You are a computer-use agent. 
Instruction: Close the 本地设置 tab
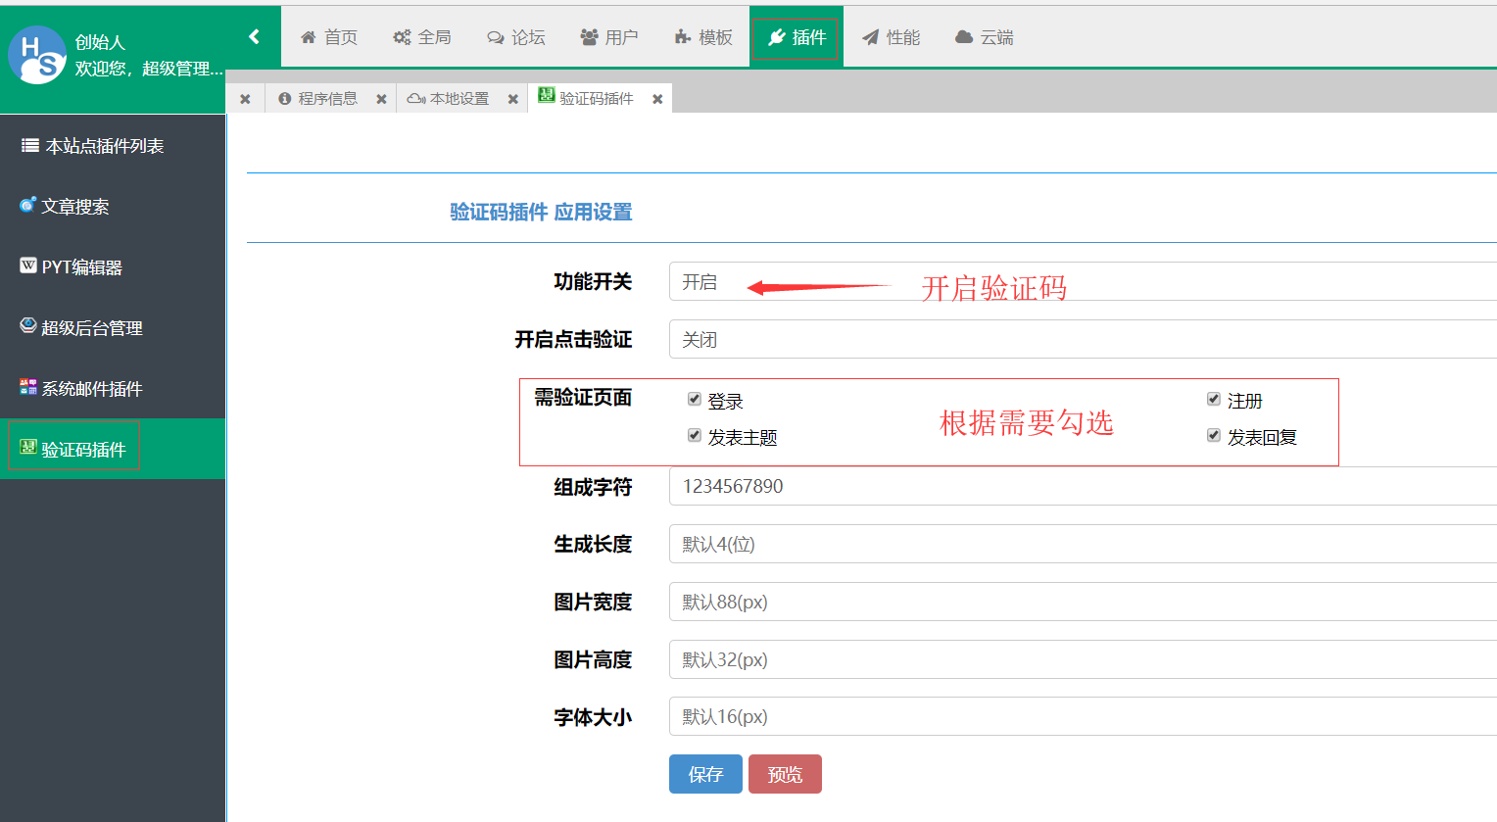click(x=512, y=99)
